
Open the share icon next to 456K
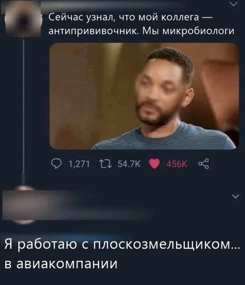[204, 164]
